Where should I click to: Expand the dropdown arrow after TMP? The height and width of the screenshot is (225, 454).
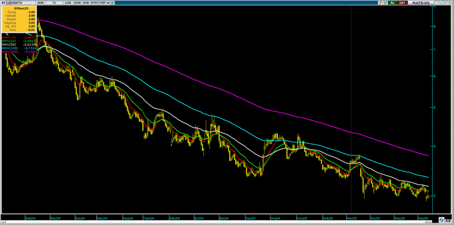[108, 3]
